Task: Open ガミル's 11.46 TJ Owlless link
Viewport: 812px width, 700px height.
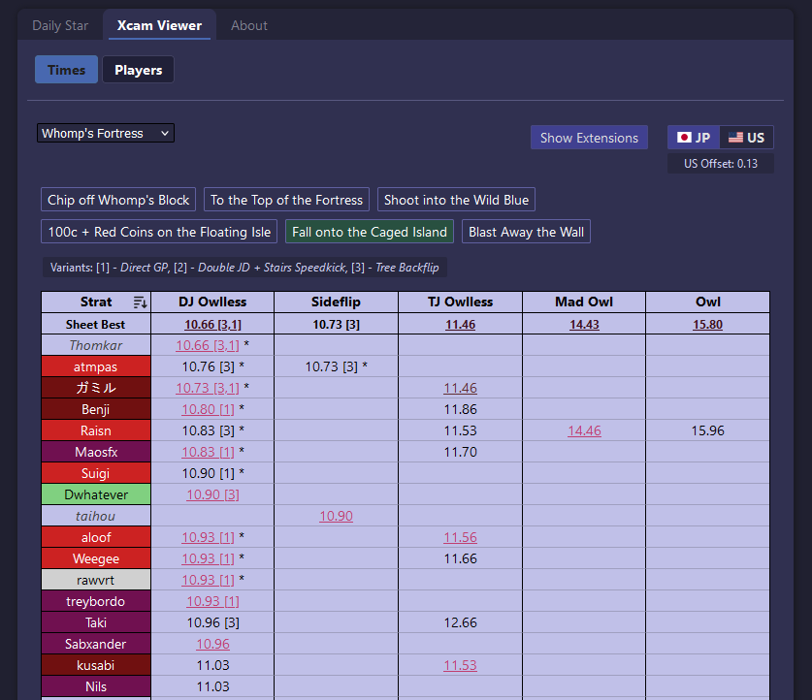Action: (461, 388)
